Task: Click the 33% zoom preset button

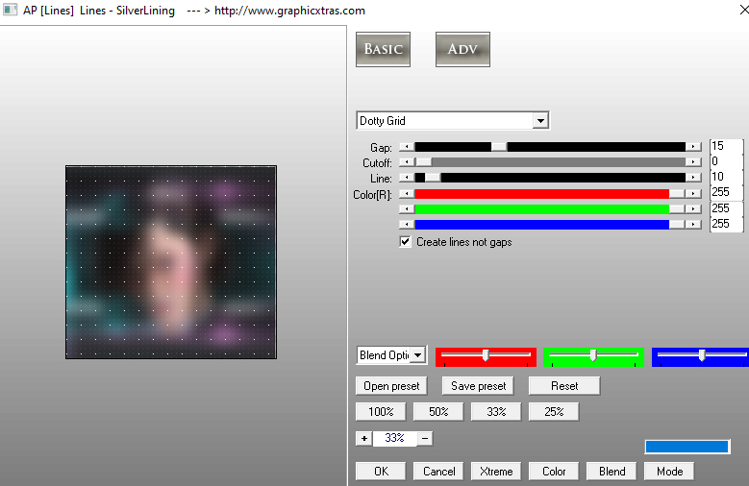Action: tap(496, 411)
